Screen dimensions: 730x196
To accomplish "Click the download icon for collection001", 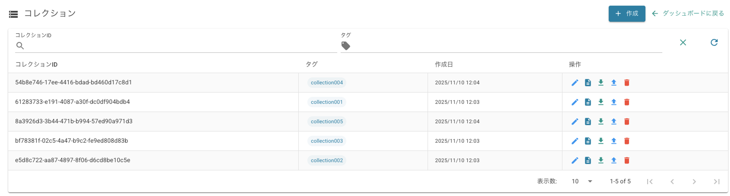I will pos(601,102).
